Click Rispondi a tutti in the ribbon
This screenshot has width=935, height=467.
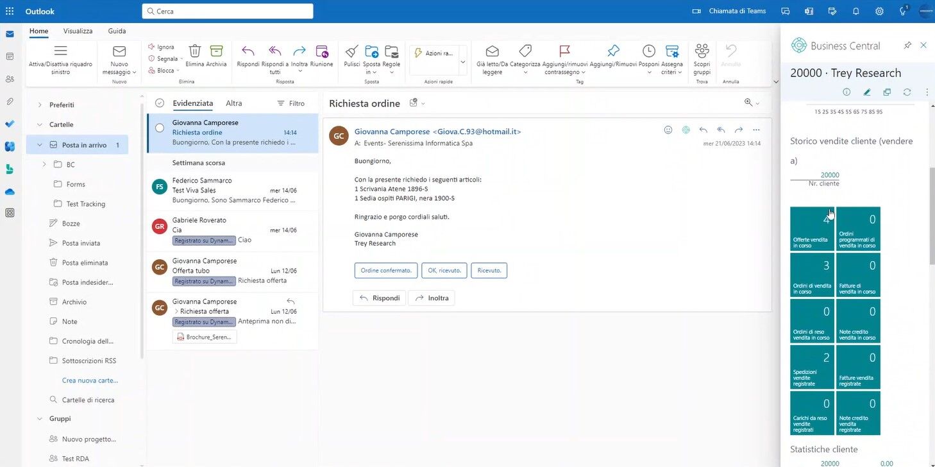pyautogui.click(x=275, y=59)
